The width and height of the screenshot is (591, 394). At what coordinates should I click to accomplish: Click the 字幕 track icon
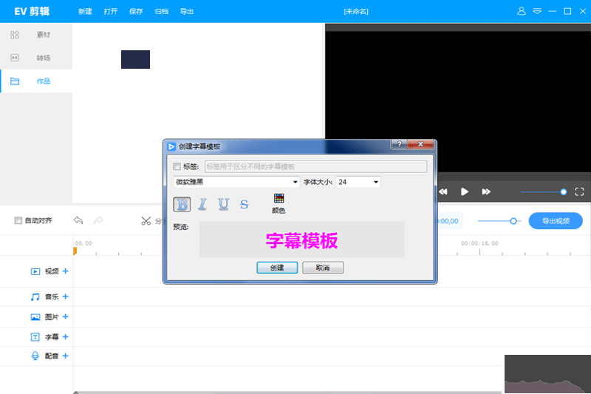coord(35,337)
